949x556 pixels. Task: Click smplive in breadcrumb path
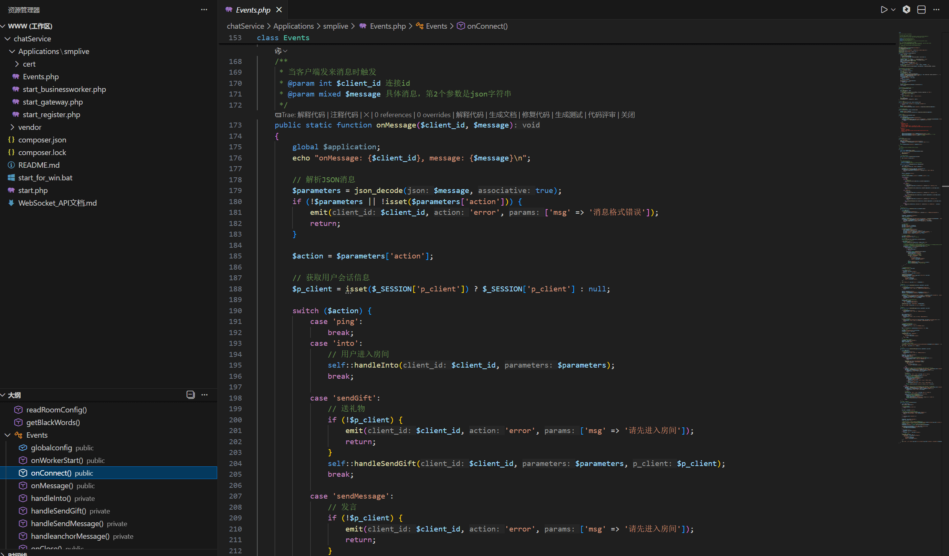click(335, 26)
